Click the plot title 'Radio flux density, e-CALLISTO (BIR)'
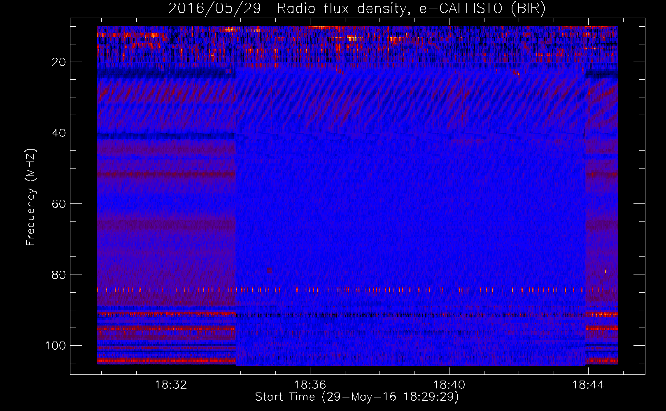The width and height of the screenshot is (666, 411). point(411,9)
